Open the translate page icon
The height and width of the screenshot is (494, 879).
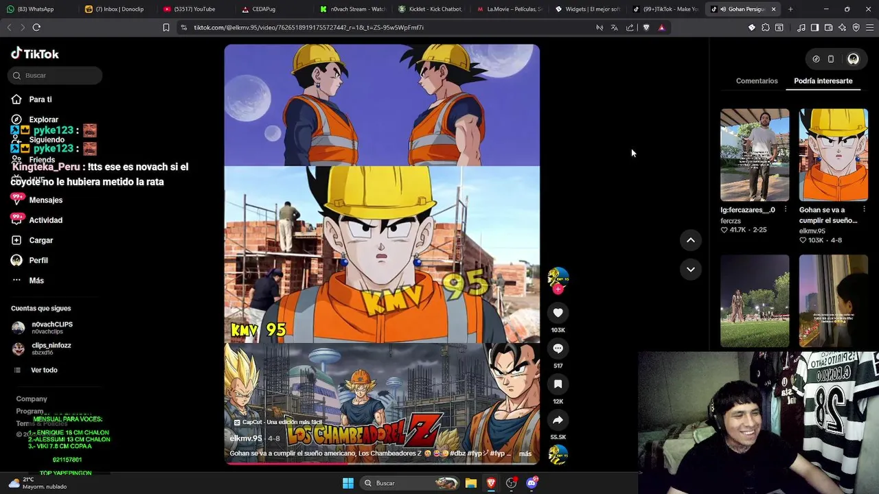pyautogui.click(x=614, y=27)
